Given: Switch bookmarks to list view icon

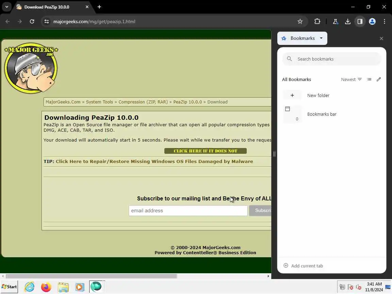Looking at the screenshot, I should tap(369, 80).
